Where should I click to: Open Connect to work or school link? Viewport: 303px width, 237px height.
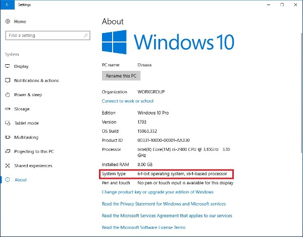point(128,101)
